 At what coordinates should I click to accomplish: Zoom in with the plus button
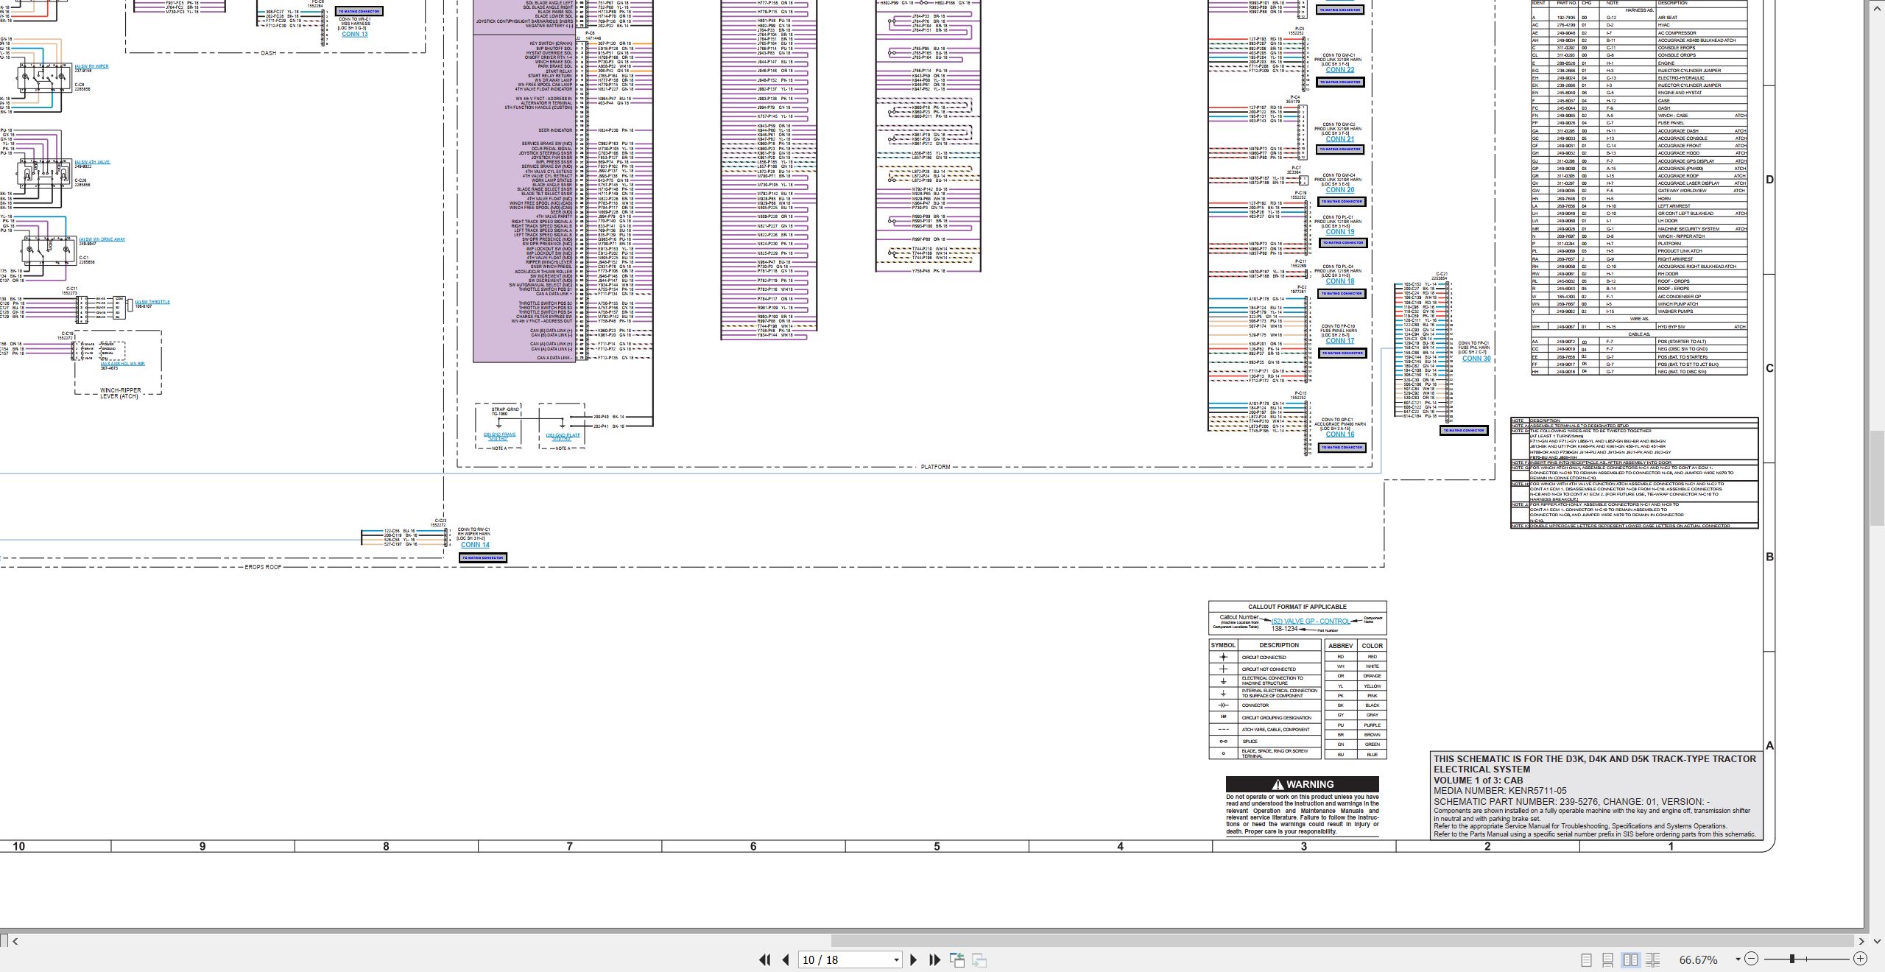tap(1861, 959)
